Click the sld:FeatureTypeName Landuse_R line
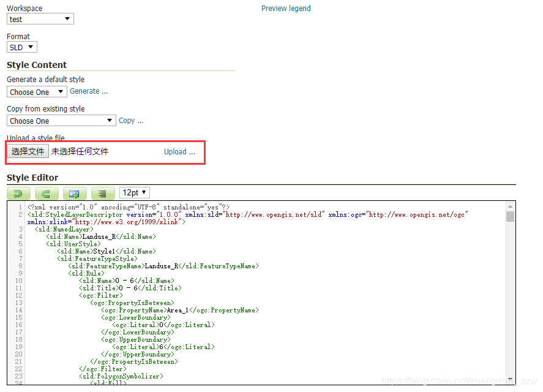This screenshot has width=543, height=392. (x=163, y=266)
